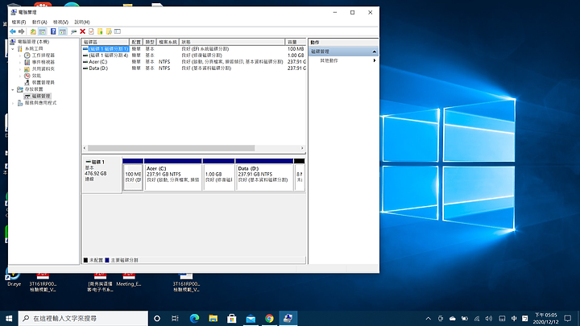The height and width of the screenshot is (326, 580).
Task: Open Help via blue question mark icon
Action: coord(53,31)
